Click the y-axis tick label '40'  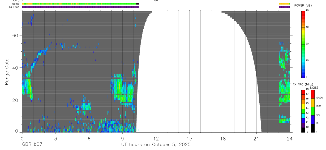pyautogui.click(x=16, y=68)
